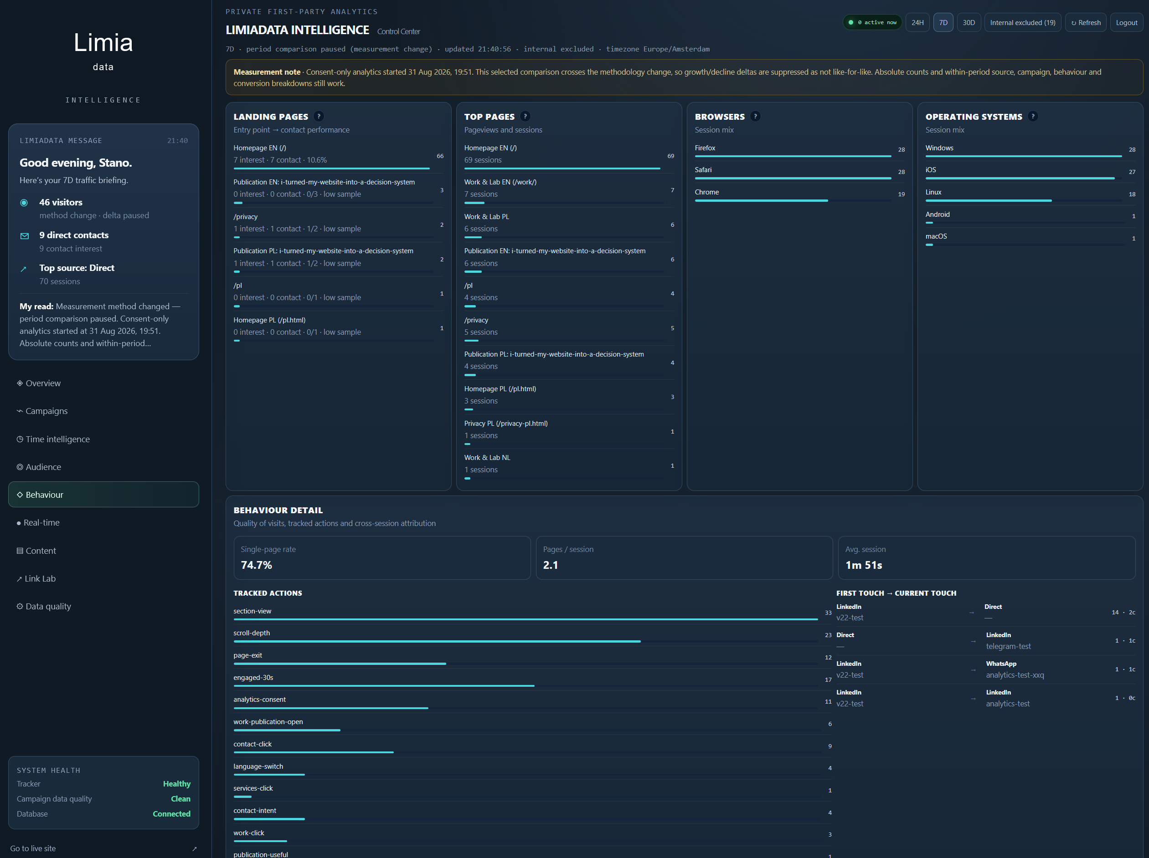Click the Android operating system row
This screenshot has width=1149, height=858.
coord(1030,217)
